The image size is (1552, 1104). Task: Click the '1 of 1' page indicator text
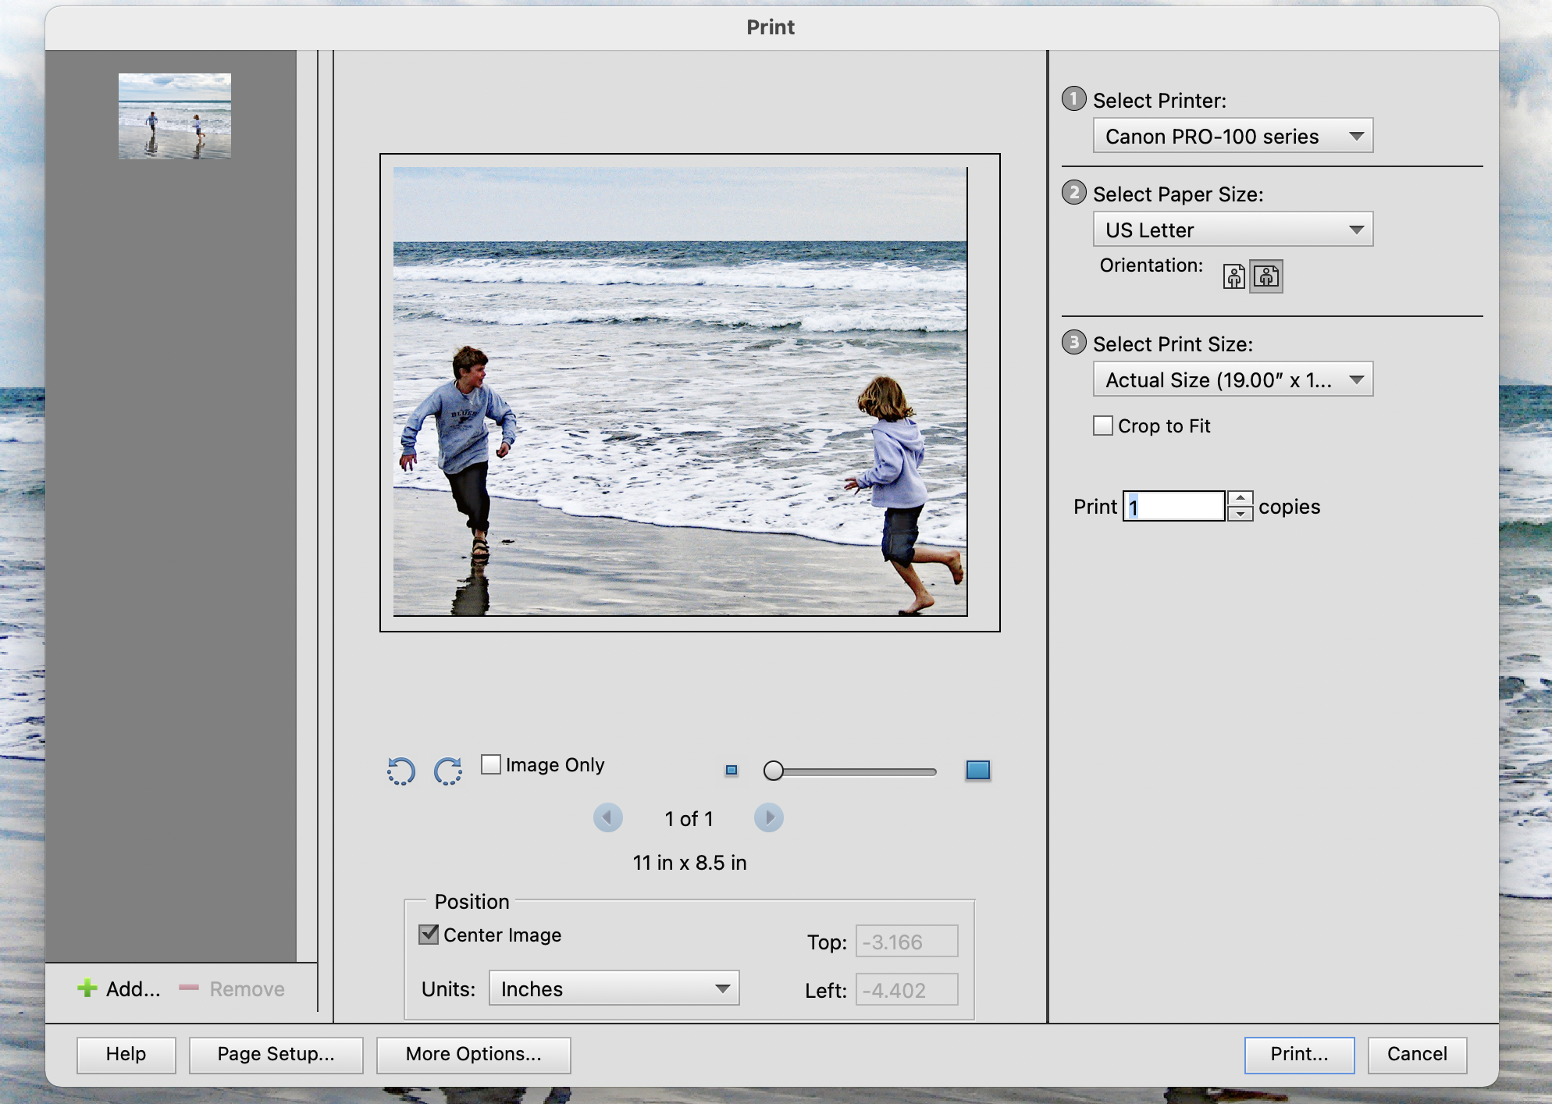coord(689,818)
